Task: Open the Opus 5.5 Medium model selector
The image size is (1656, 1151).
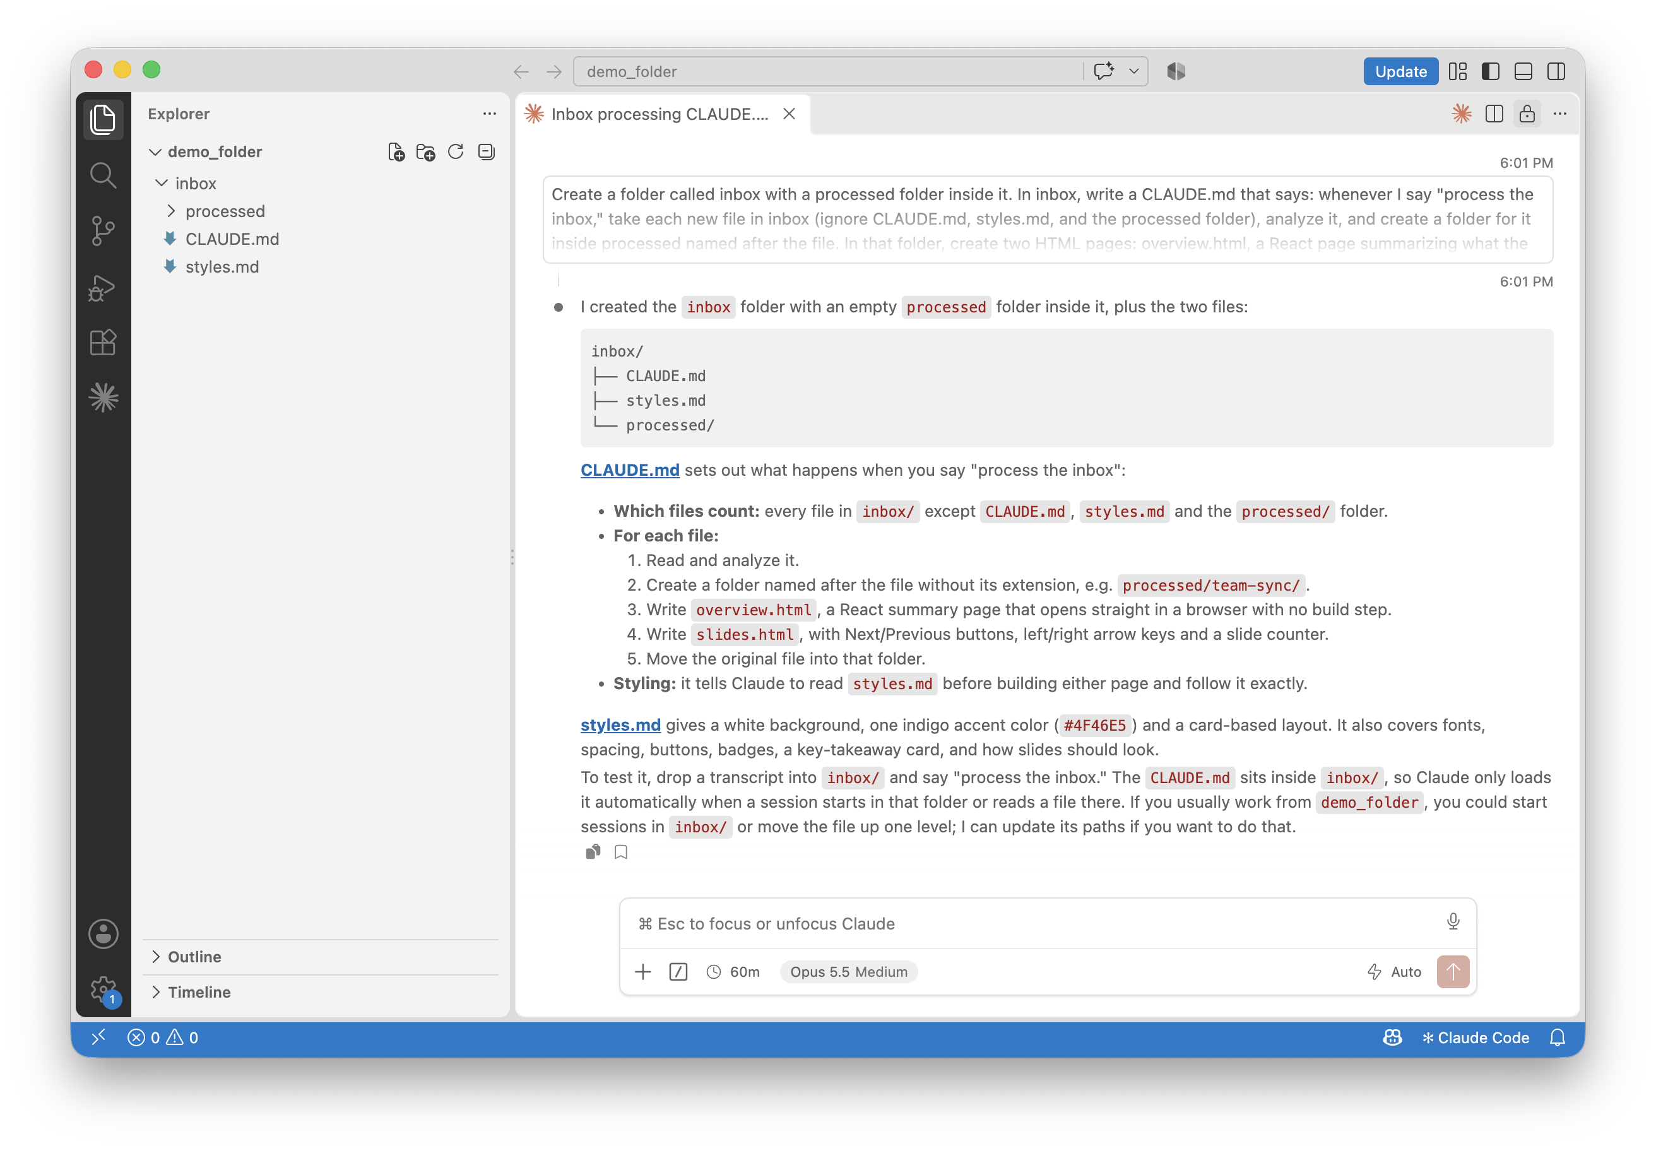Action: pyautogui.click(x=848, y=971)
